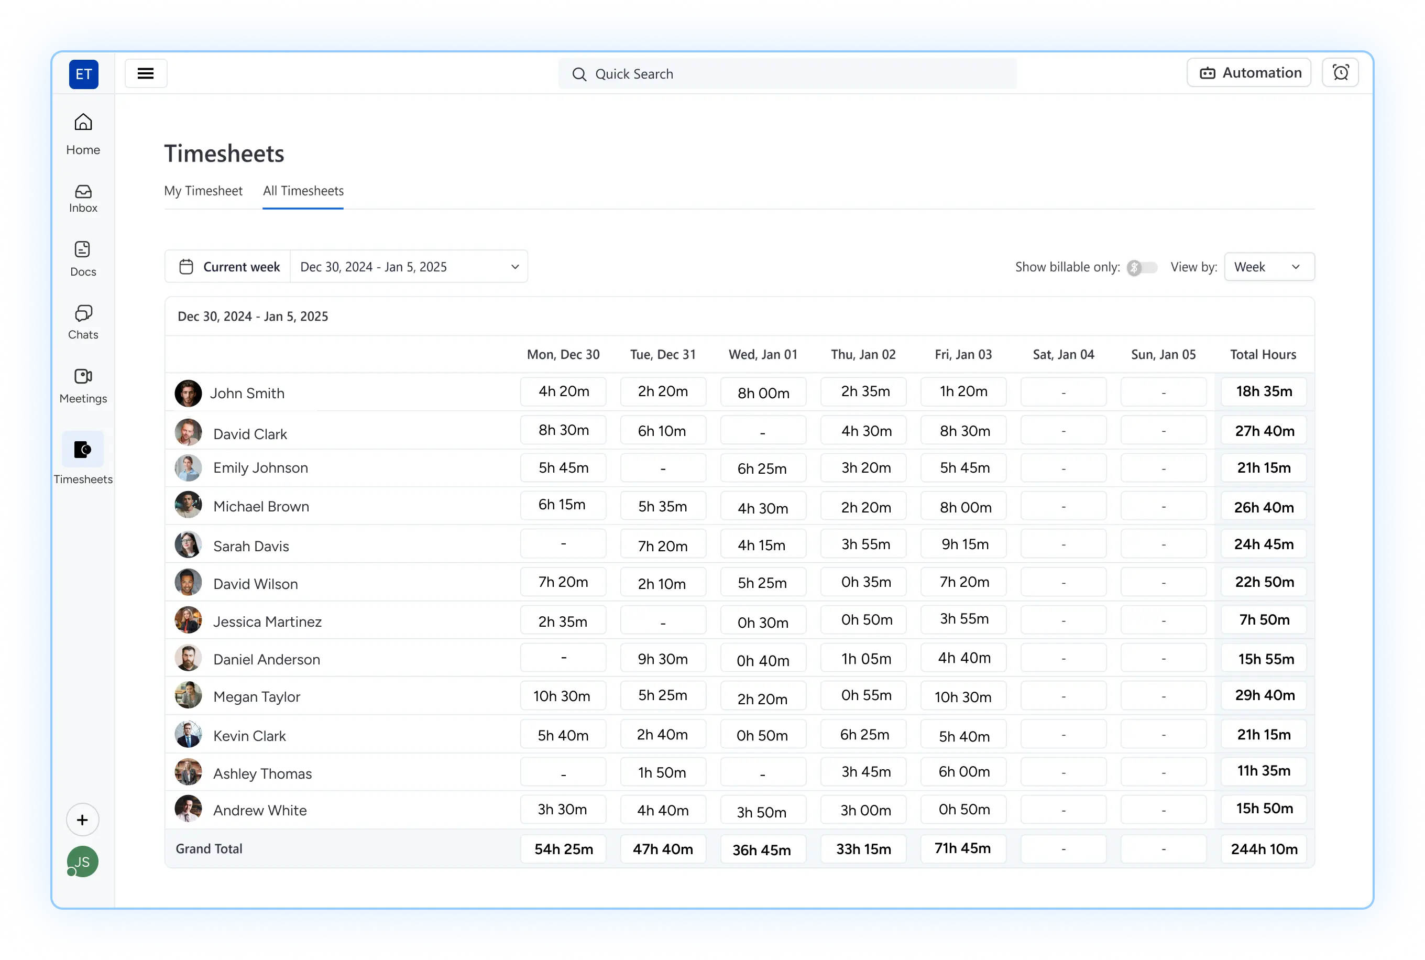Expand the date range dropdown
The width and height of the screenshot is (1425, 960).
pyautogui.click(x=409, y=266)
